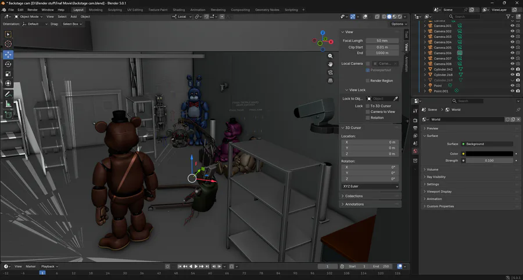
Task: Switch to Wireframe viewport shading
Action: point(384,17)
